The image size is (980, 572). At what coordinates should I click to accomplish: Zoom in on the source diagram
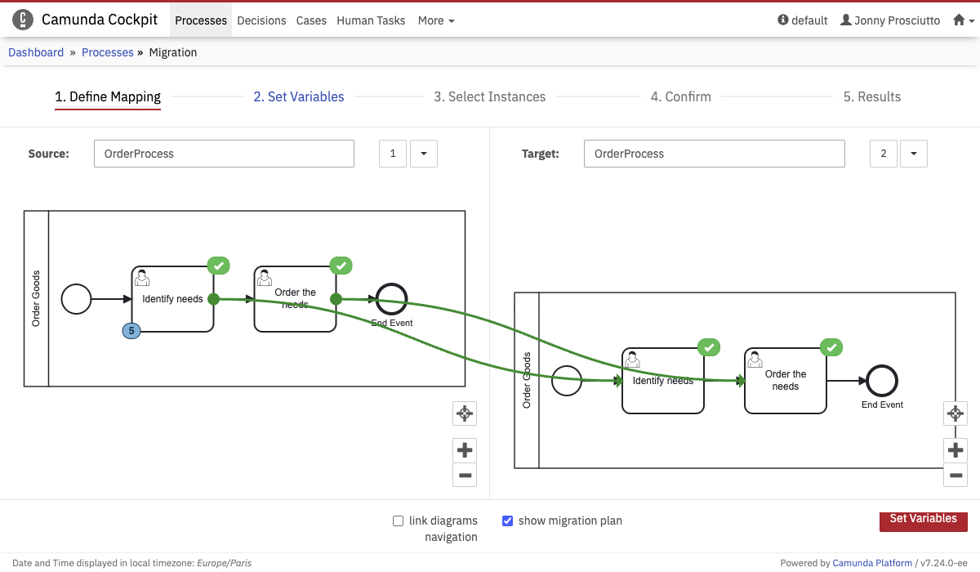pos(465,450)
